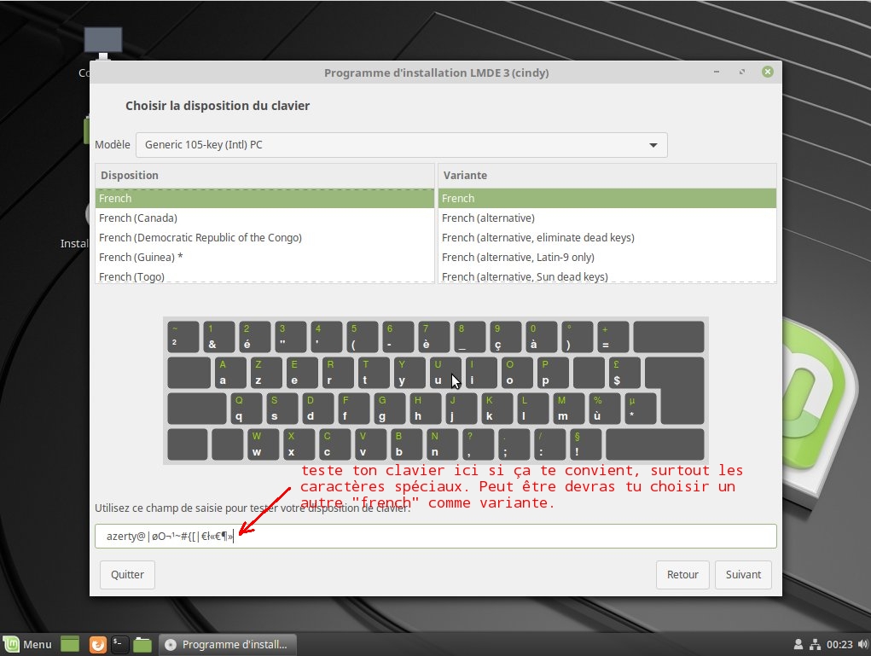Click the Quitter button
Image resolution: width=871 pixels, height=656 pixels.
tap(127, 574)
